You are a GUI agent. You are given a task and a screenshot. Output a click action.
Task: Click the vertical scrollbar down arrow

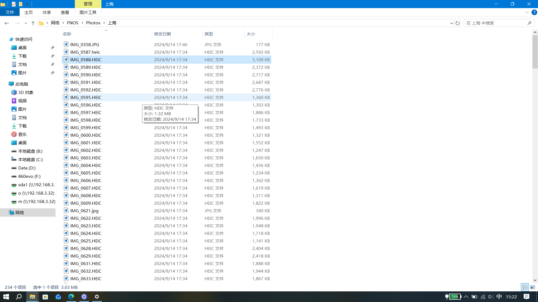535,280
